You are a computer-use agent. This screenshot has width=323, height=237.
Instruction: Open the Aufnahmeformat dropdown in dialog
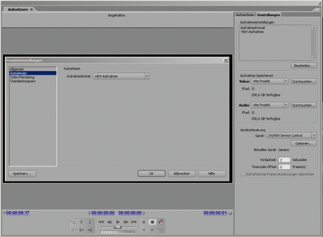pyautogui.click(x=121, y=76)
